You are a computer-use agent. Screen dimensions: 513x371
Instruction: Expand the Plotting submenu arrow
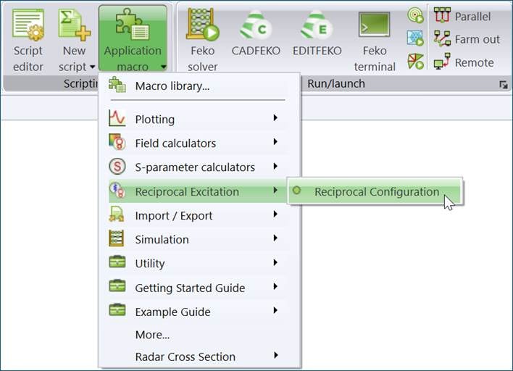(x=275, y=118)
